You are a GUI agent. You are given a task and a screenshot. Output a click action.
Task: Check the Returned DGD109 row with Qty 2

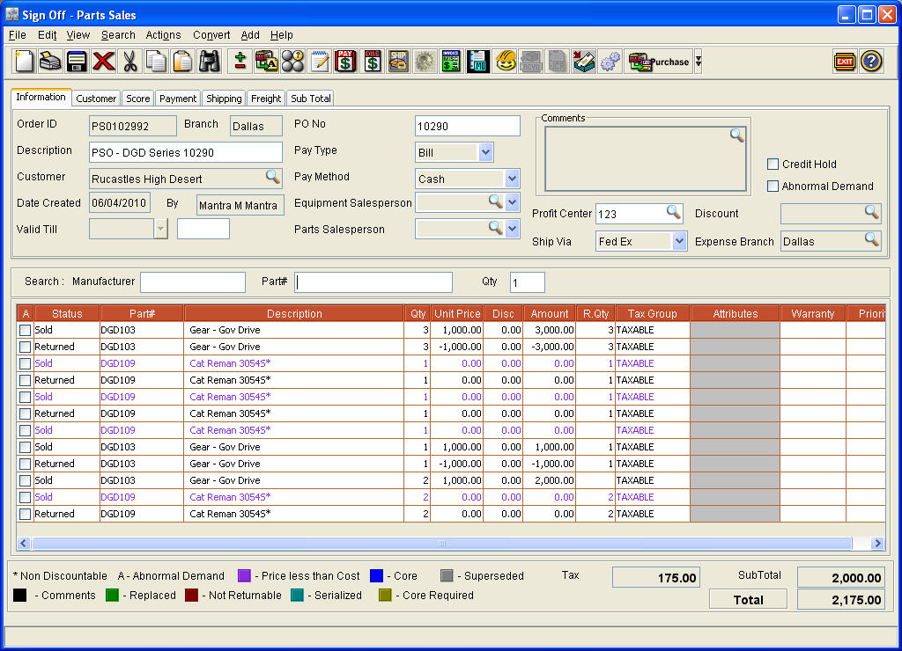click(25, 514)
